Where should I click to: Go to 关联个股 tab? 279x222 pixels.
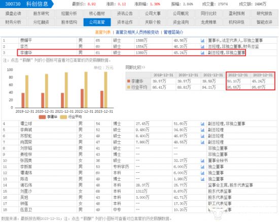tap(153, 22)
